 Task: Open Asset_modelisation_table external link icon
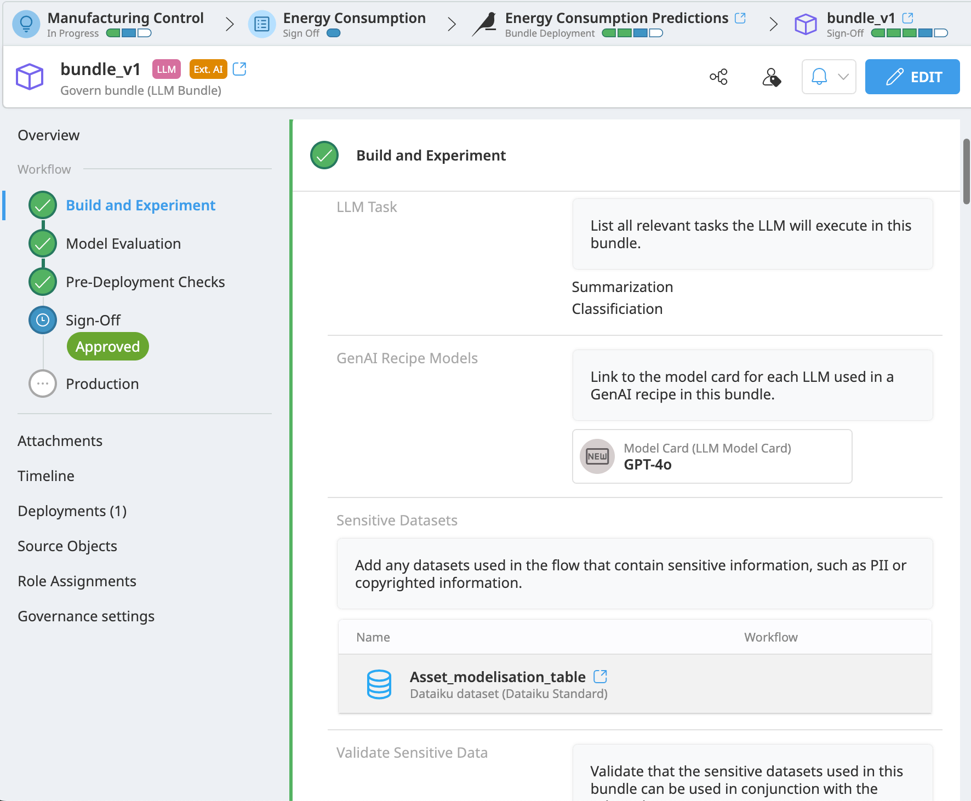pos(600,677)
